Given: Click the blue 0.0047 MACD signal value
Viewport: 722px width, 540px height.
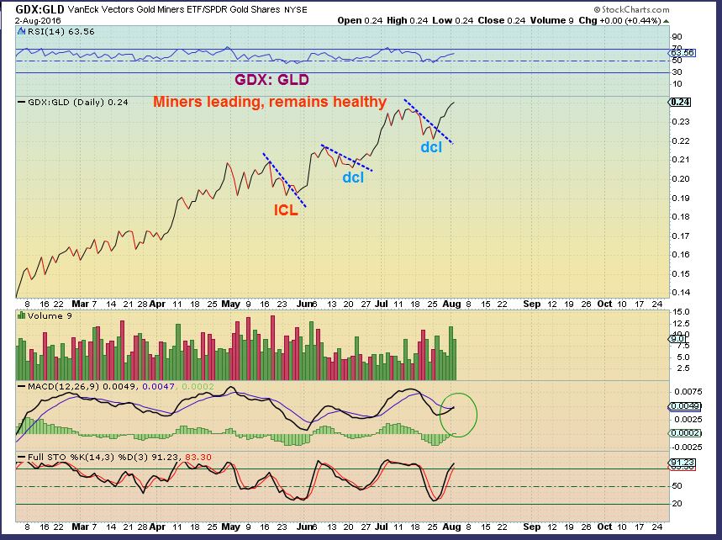Looking at the screenshot, I should [x=159, y=386].
